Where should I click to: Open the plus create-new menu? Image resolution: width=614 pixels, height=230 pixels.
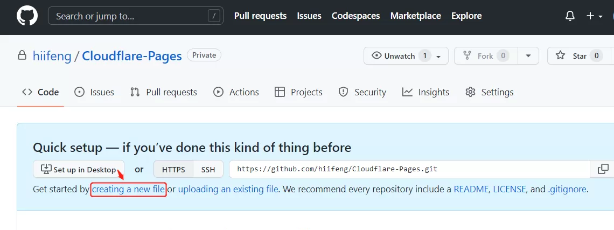tap(594, 16)
